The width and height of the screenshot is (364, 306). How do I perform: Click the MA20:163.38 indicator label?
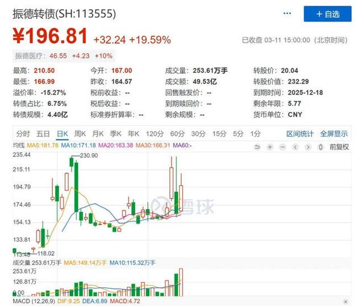coord(115,146)
